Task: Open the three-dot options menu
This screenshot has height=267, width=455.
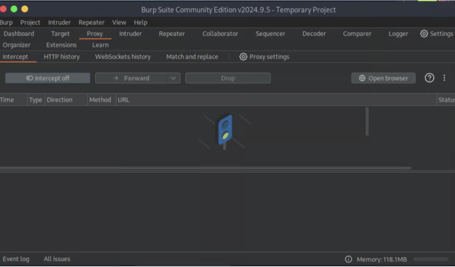Action: click(444, 78)
